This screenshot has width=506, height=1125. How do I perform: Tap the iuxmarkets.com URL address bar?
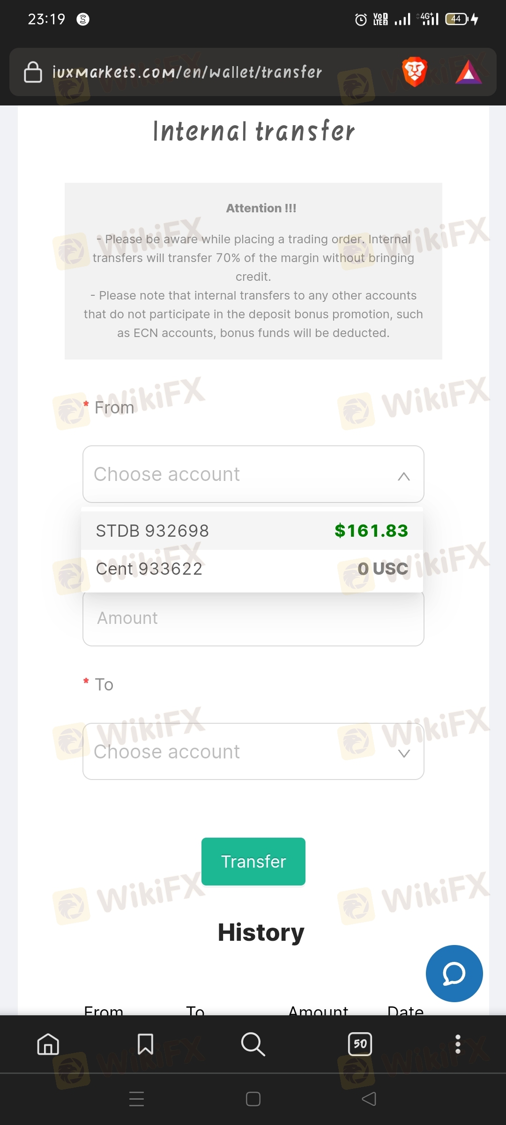[x=187, y=72]
